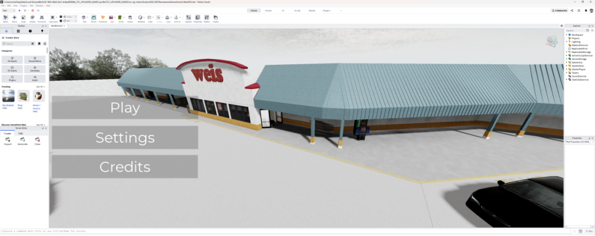The height and width of the screenshot is (236, 595).
Task: Expand the Workspace node in Explorer
Action: pyautogui.click(x=566, y=34)
